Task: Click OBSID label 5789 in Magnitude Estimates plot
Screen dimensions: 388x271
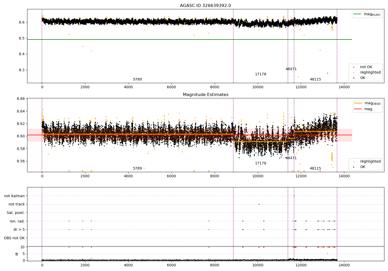Action: pos(137,169)
